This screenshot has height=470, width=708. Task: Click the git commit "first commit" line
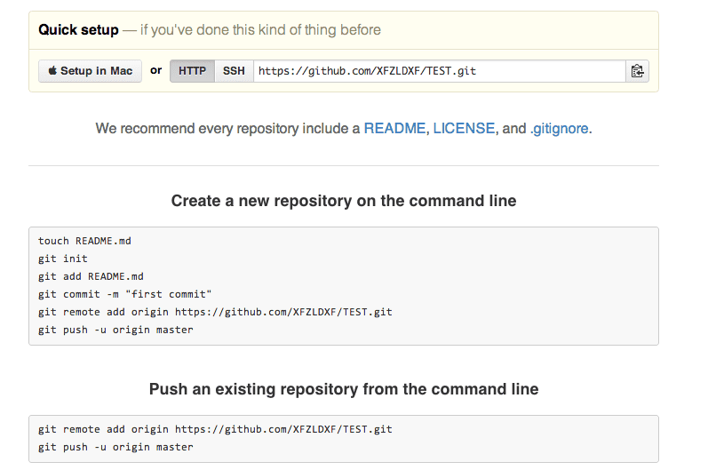click(x=125, y=294)
